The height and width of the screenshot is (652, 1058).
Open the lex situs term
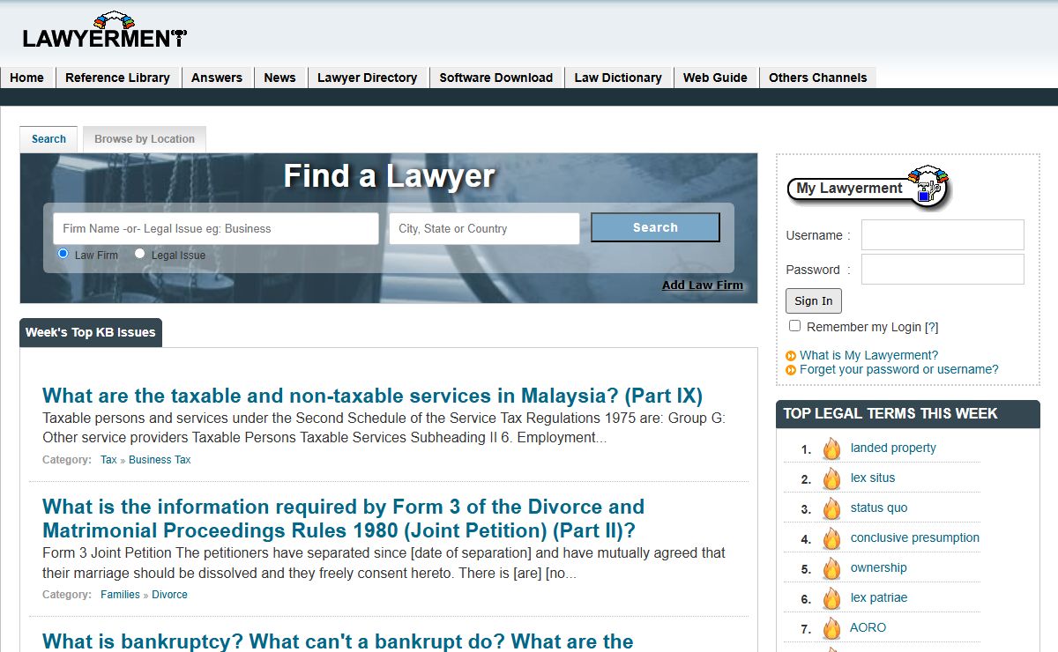point(873,478)
